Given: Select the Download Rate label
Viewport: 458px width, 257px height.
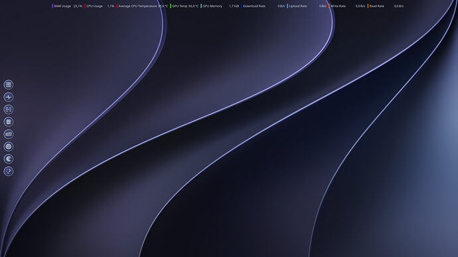Looking at the screenshot, I should coord(254,6).
